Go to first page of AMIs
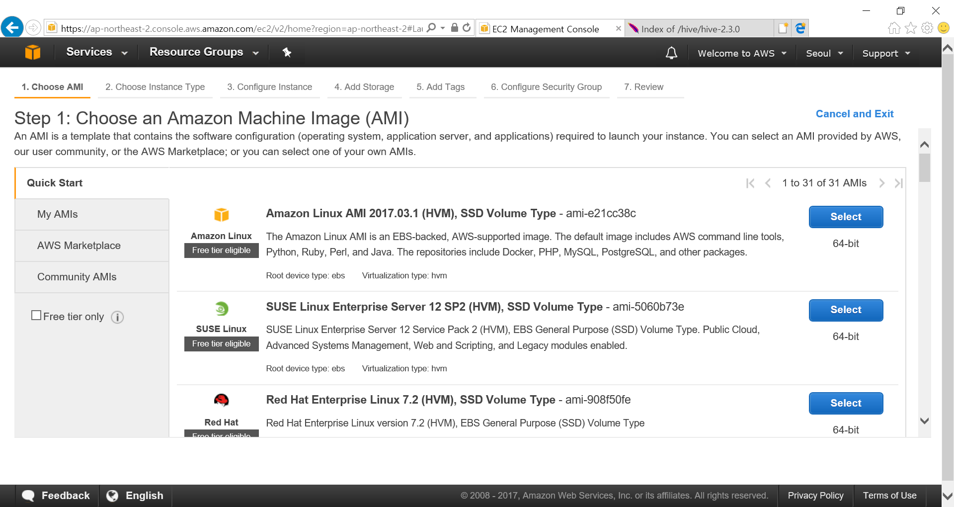 (750, 183)
